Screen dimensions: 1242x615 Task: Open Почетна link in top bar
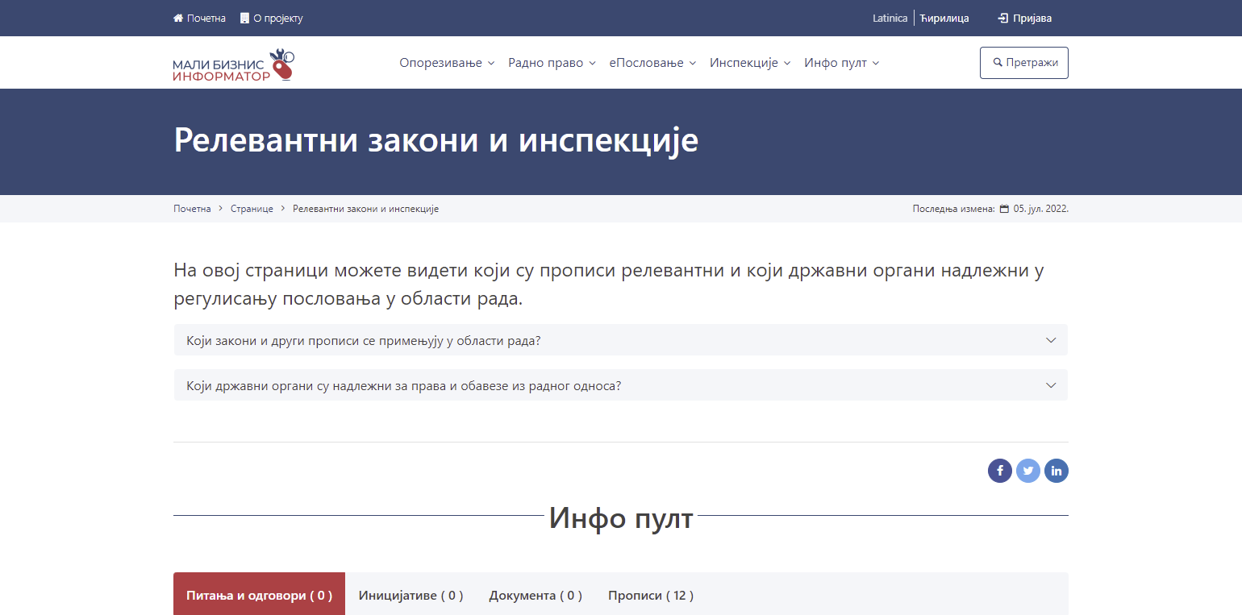point(199,18)
